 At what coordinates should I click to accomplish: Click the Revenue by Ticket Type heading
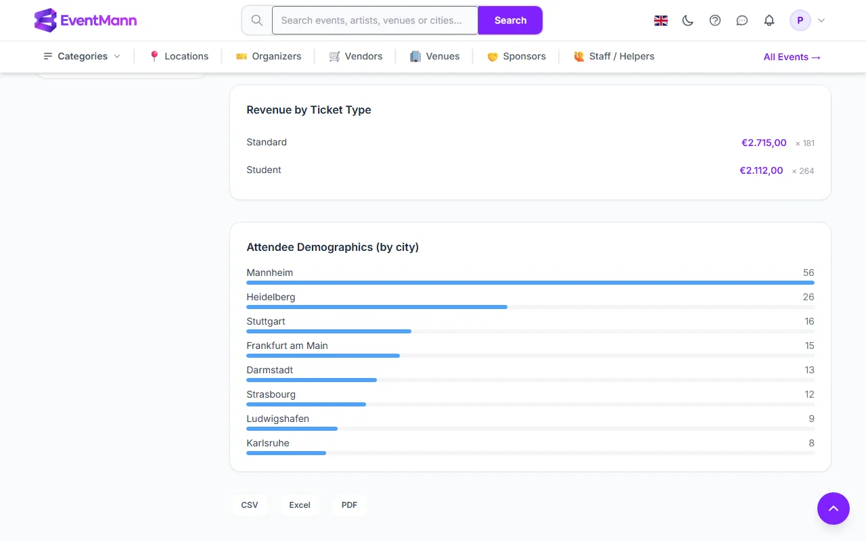309,110
